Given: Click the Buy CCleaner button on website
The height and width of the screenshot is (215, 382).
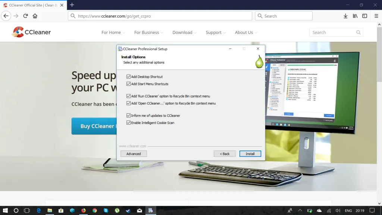Looking at the screenshot, I should (x=94, y=126).
